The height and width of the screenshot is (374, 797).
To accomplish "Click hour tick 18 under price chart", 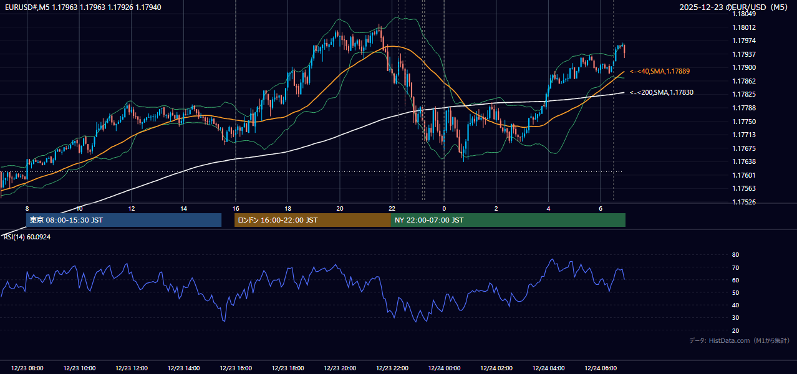I will coord(287,208).
